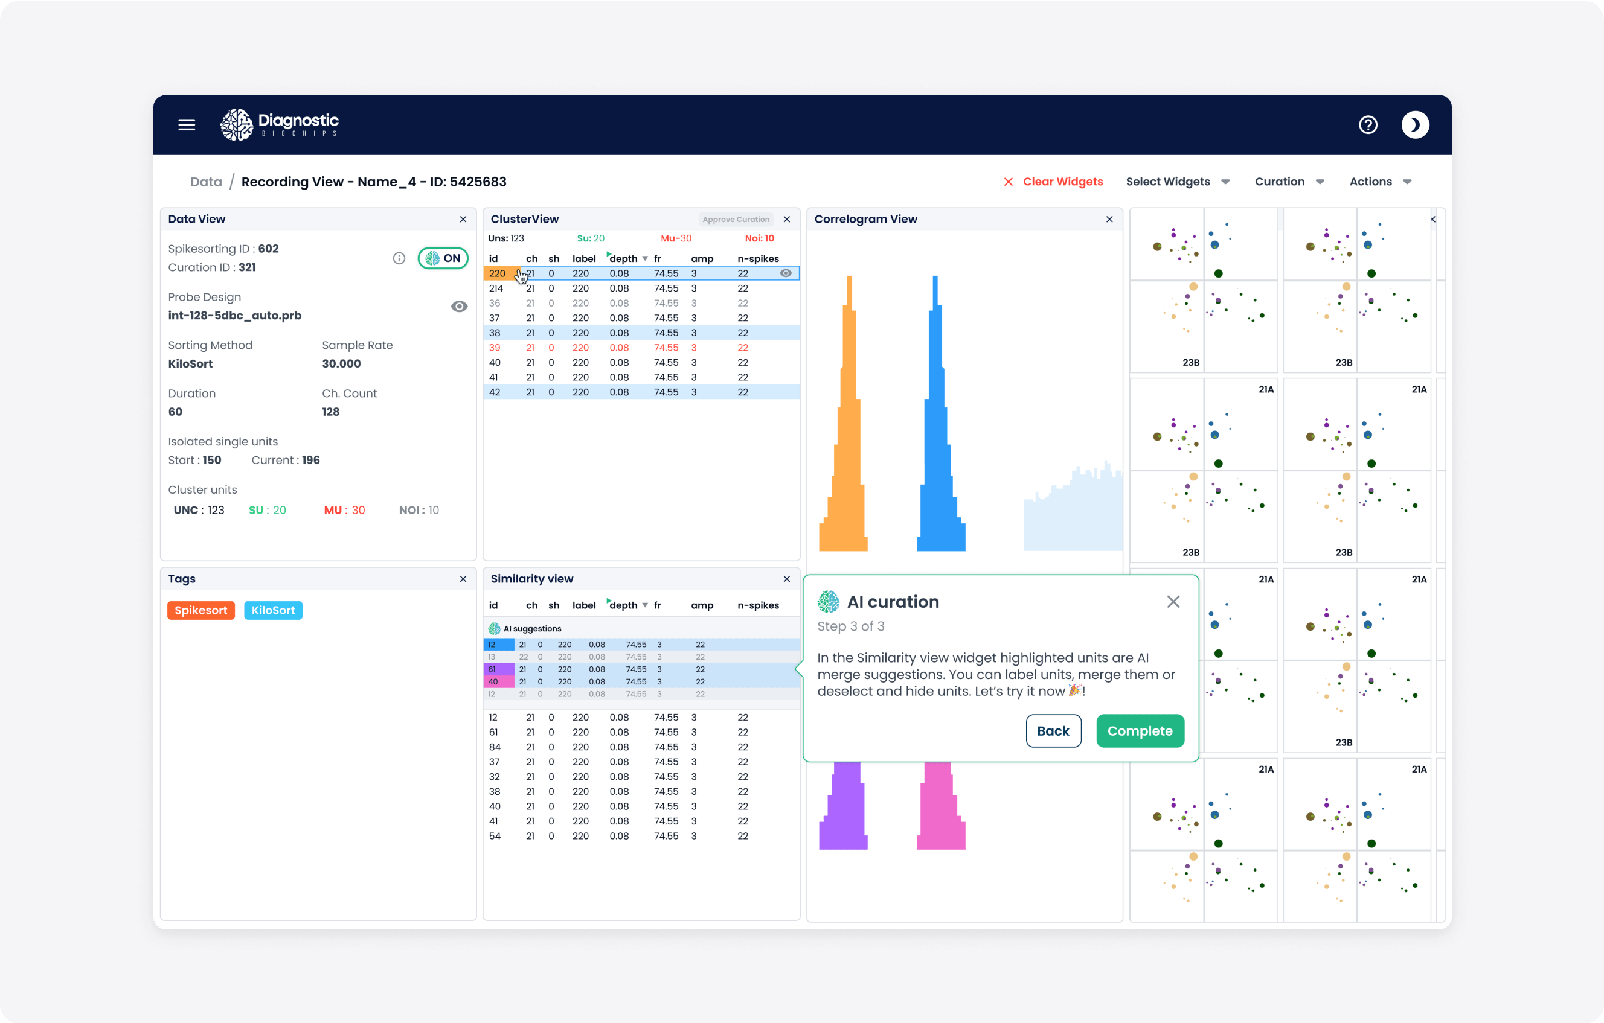Click the Back button
Viewport: 1604px width, 1023px height.
pyautogui.click(x=1053, y=731)
